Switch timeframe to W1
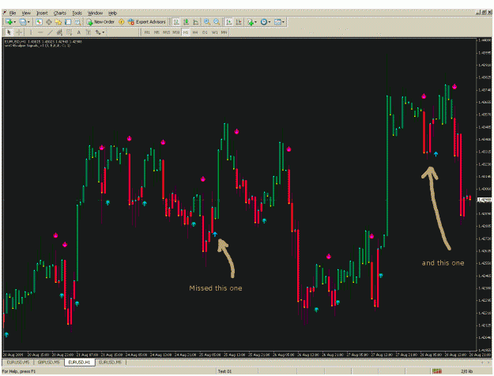The image size is (494, 376). (x=215, y=32)
